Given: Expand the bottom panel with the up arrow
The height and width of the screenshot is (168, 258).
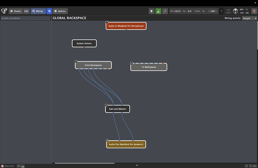Looking at the screenshot, I should tap(137, 165).
